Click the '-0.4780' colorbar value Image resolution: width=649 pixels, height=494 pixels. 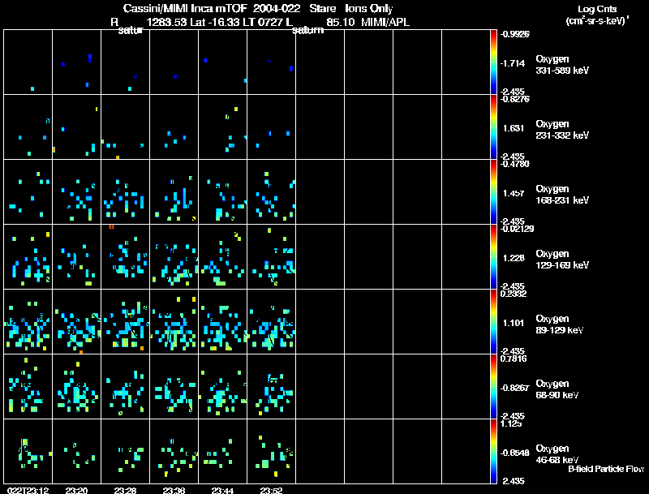pyautogui.click(x=515, y=164)
